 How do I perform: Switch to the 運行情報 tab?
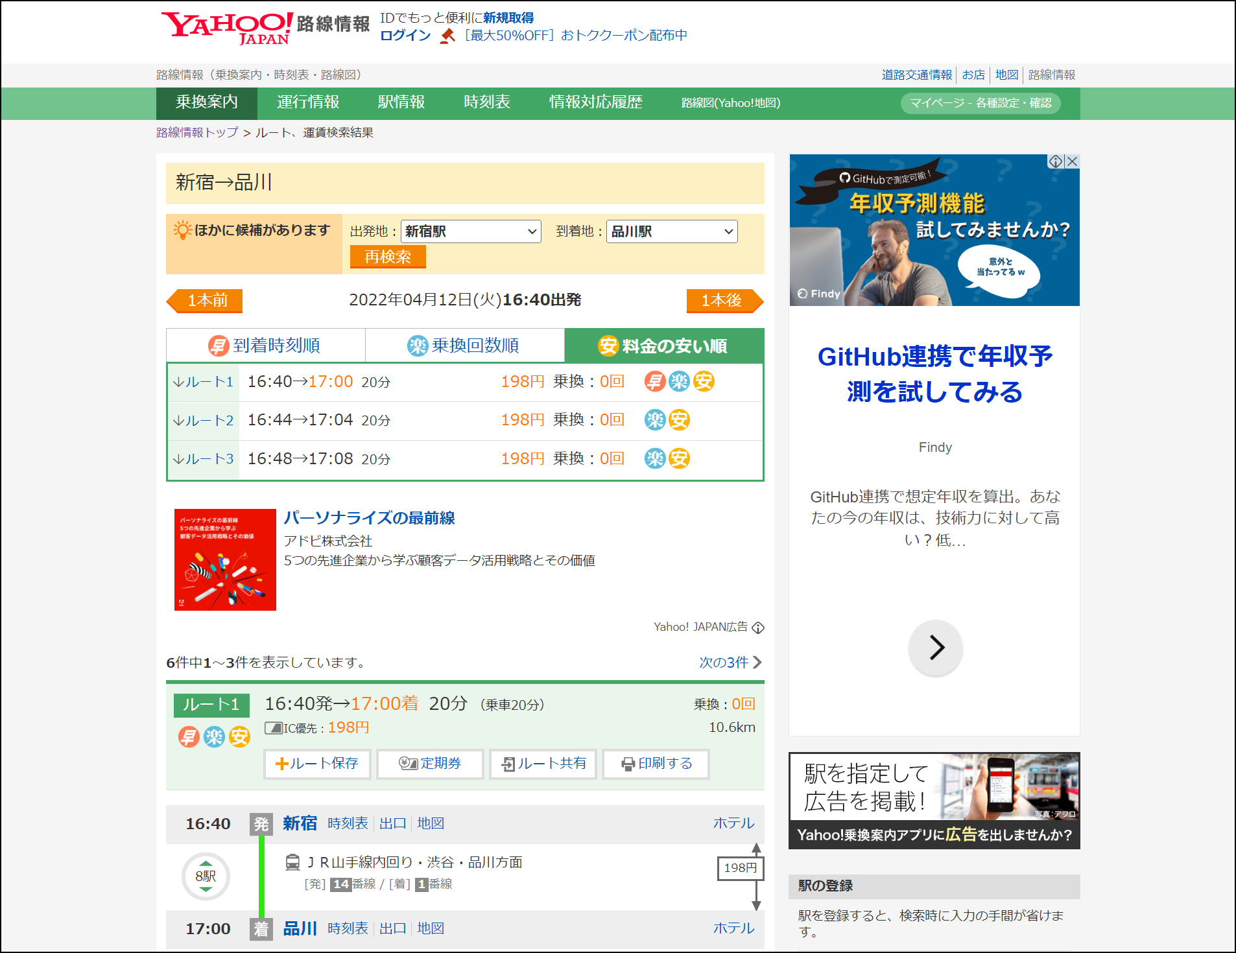307,102
